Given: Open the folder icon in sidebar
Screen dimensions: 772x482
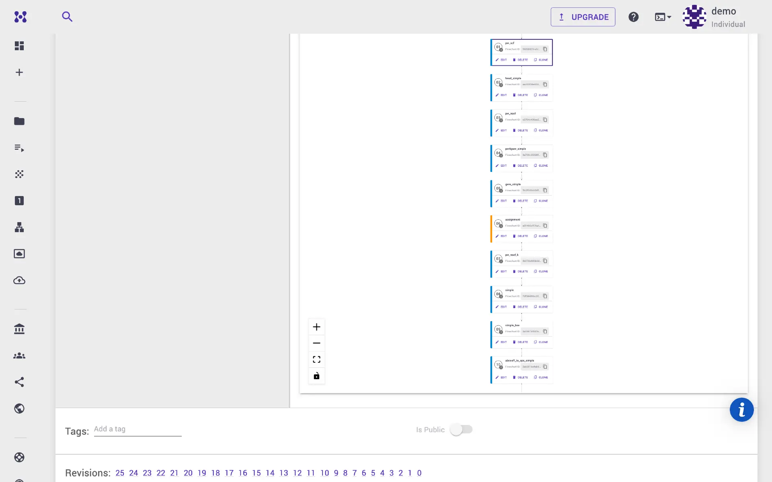Looking at the screenshot, I should pos(19,121).
